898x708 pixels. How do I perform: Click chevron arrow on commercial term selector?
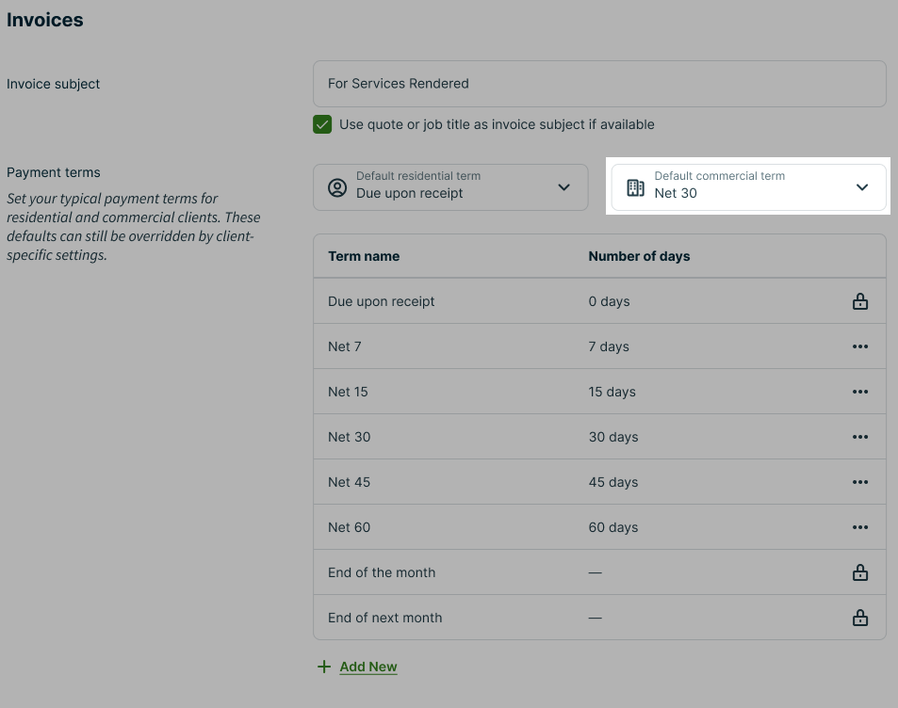coord(861,187)
